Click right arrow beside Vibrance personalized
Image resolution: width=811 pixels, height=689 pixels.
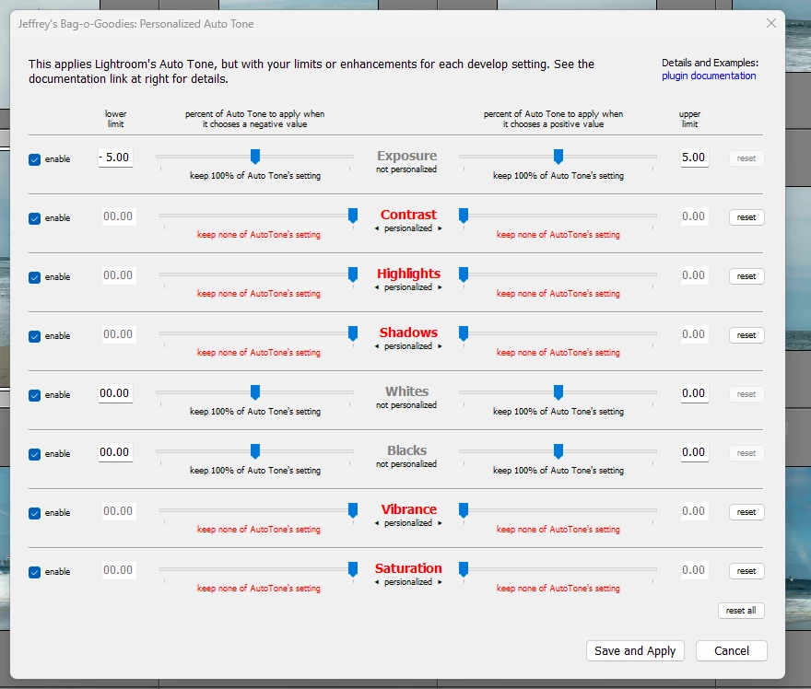pos(440,523)
